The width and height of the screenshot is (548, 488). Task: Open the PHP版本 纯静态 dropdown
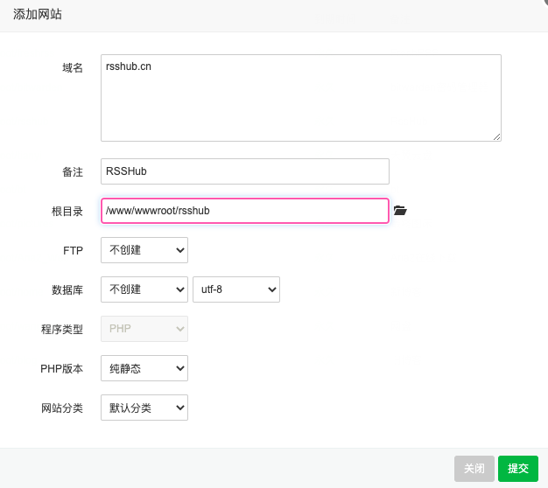click(x=144, y=368)
